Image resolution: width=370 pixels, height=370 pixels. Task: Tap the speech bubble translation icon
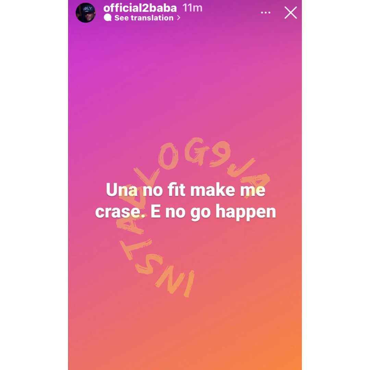coord(108,18)
